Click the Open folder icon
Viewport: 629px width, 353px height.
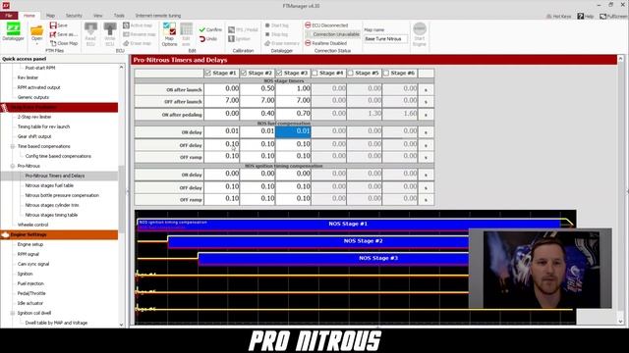pyautogui.click(x=36, y=30)
